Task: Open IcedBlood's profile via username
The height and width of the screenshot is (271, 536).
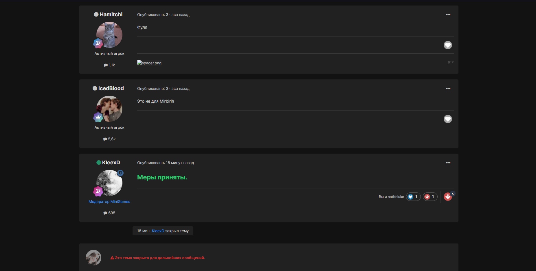Action: pos(111,88)
